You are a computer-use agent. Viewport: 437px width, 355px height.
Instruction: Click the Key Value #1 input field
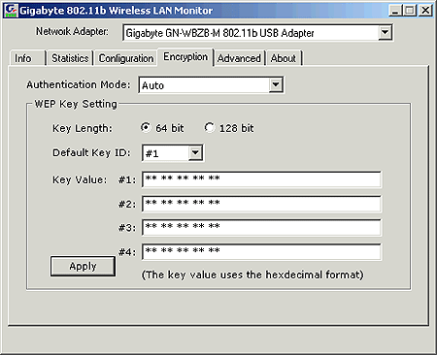(x=261, y=179)
